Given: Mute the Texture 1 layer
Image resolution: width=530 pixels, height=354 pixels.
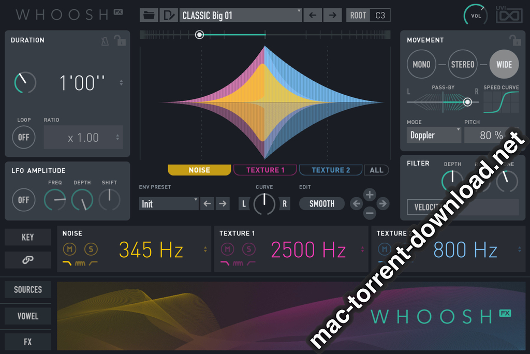Looking at the screenshot, I should [228, 249].
